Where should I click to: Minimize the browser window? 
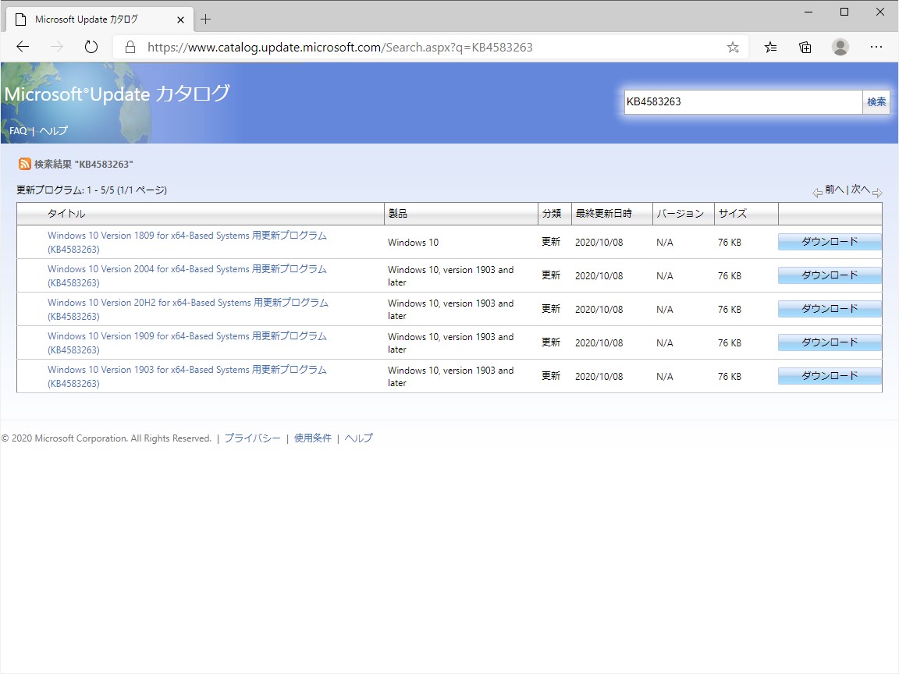(x=808, y=12)
